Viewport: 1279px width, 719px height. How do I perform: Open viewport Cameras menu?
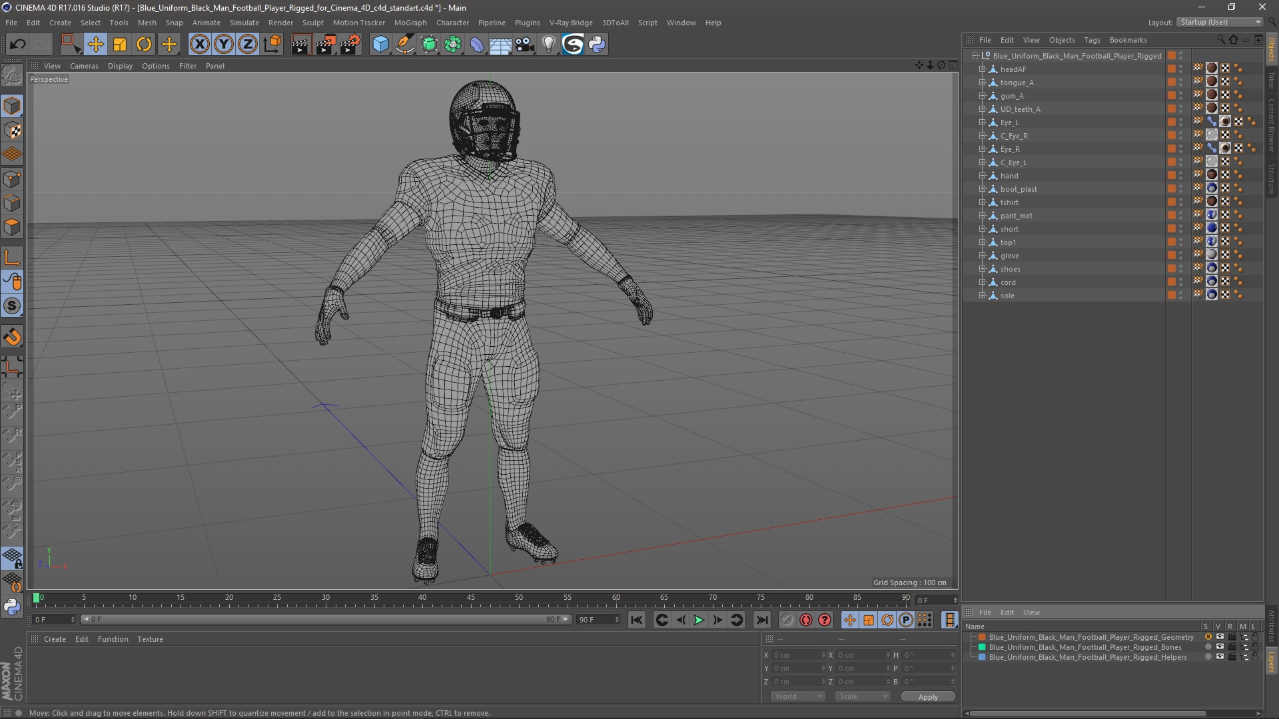[84, 66]
